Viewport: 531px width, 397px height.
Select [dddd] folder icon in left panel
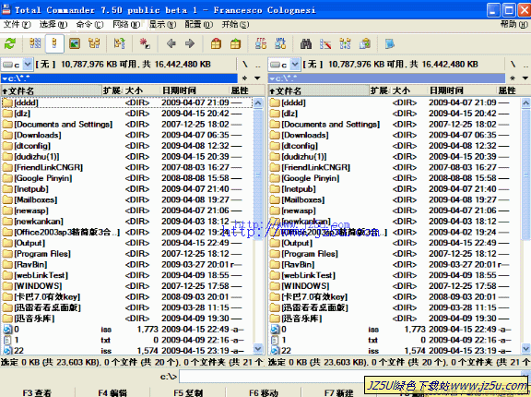point(7,102)
